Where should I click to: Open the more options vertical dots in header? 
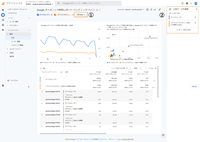point(191,3)
